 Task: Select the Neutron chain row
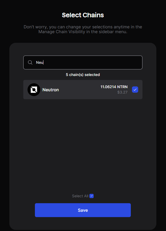(83, 90)
